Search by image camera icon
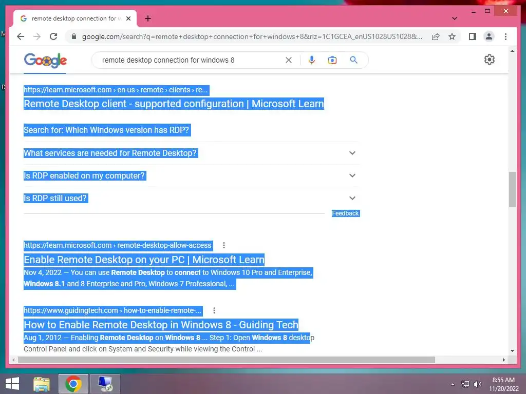This screenshot has height=394, width=526. coord(332,60)
